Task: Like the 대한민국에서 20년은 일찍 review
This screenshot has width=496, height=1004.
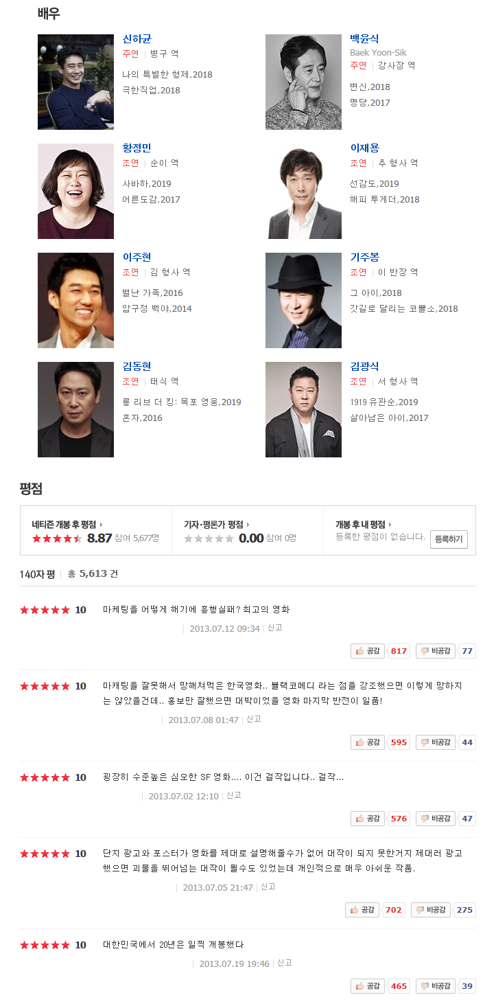Action: coord(368,986)
